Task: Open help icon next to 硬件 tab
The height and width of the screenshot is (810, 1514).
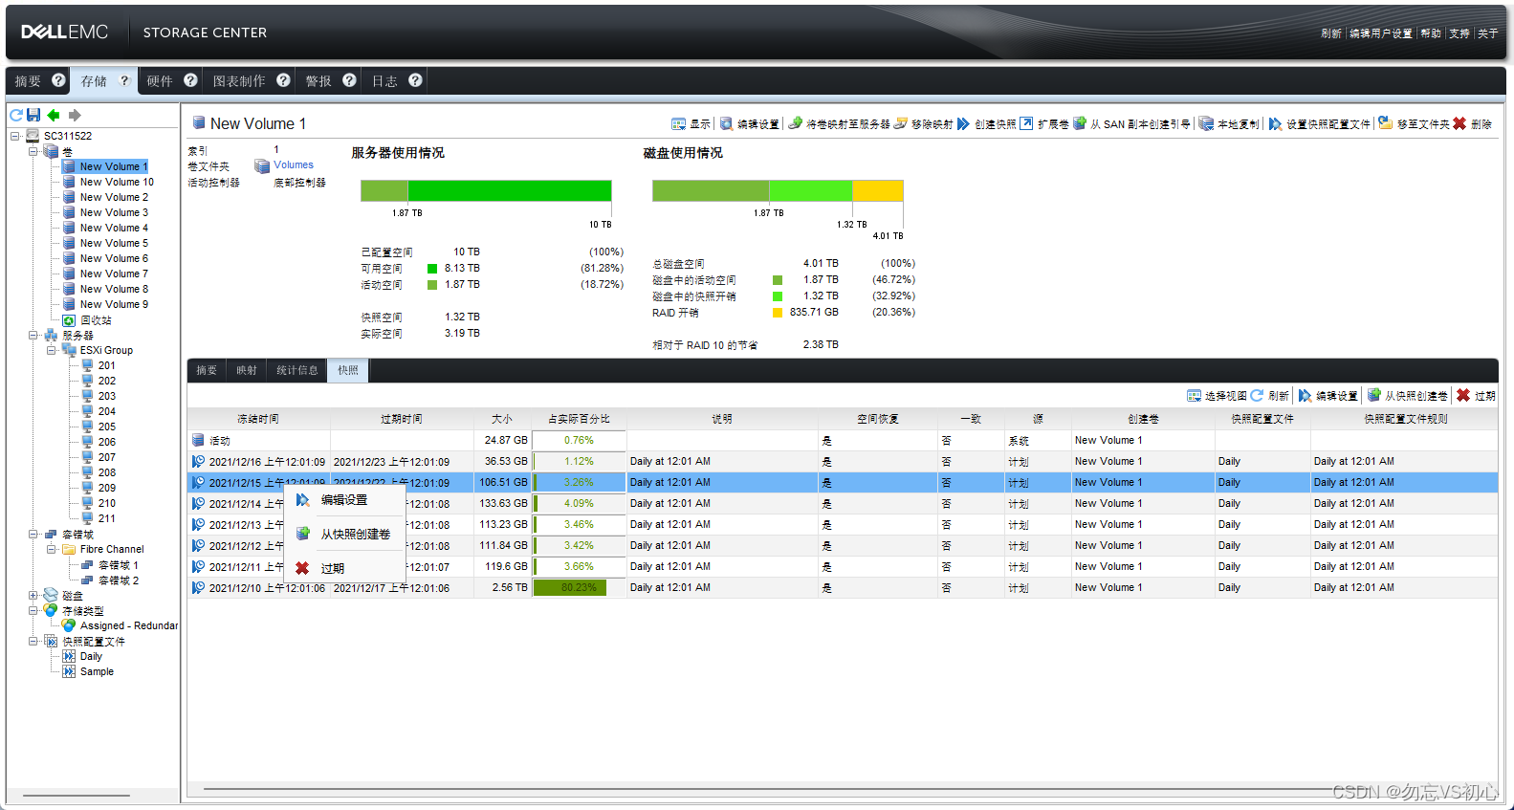Action: [190, 80]
